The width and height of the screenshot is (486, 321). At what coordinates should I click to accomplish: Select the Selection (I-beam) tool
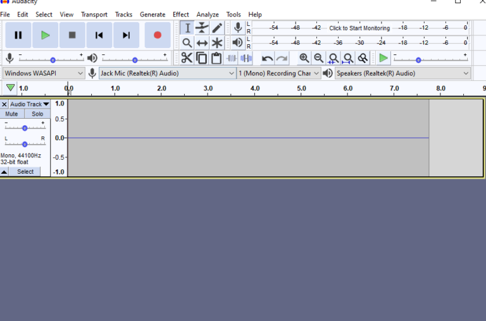[187, 28]
